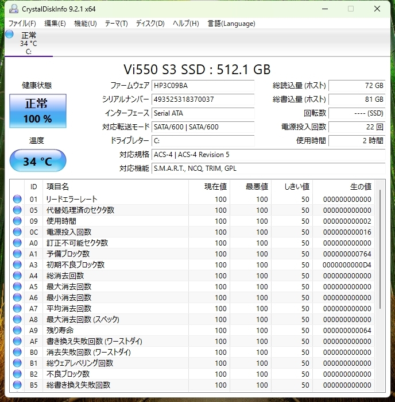Open the ディスク(D) menu

pyautogui.click(x=150, y=24)
